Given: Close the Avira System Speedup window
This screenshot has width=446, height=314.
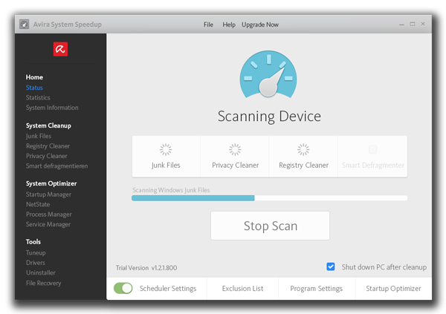Looking at the screenshot, I should (x=423, y=24).
